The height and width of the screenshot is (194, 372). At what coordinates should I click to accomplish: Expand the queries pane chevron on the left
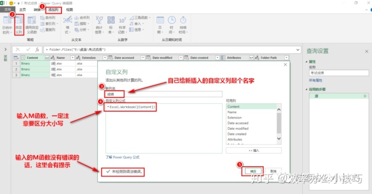6,49
